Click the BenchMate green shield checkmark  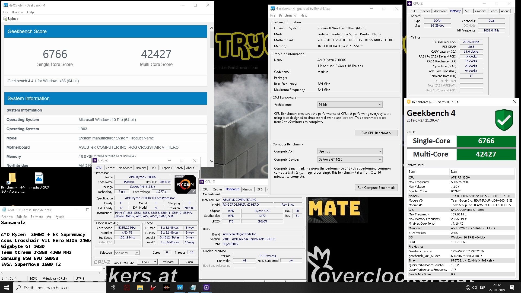click(x=504, y=120)
